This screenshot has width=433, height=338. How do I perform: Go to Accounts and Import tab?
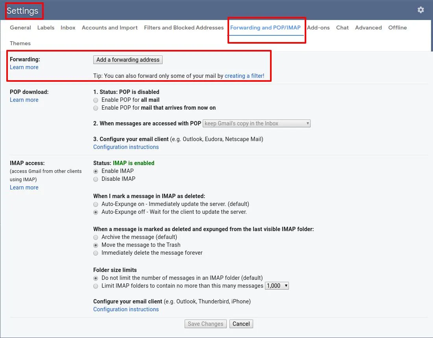click(x=110, y=28)
